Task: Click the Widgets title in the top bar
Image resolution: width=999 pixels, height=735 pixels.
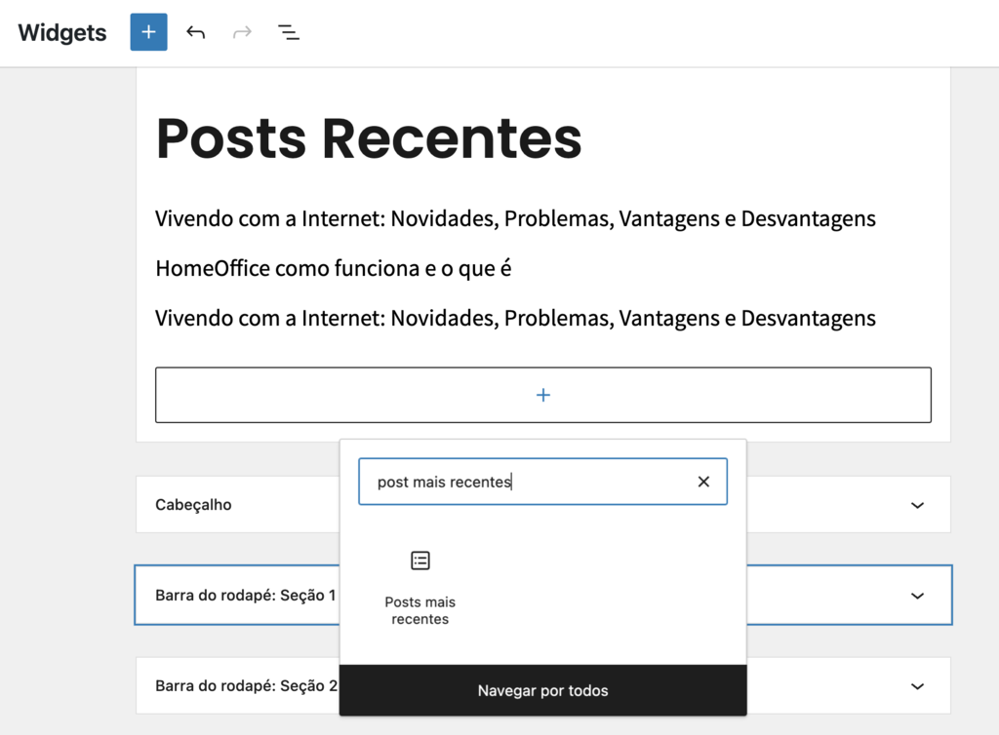Action: tap(61, 32)
